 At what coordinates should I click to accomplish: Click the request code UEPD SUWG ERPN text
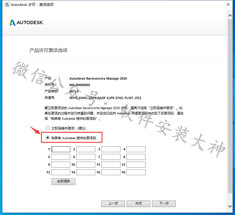tap(105, 98)
